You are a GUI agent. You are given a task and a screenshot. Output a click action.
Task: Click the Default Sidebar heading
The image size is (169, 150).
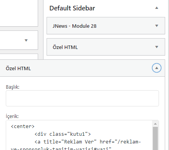tap(72, 8)
